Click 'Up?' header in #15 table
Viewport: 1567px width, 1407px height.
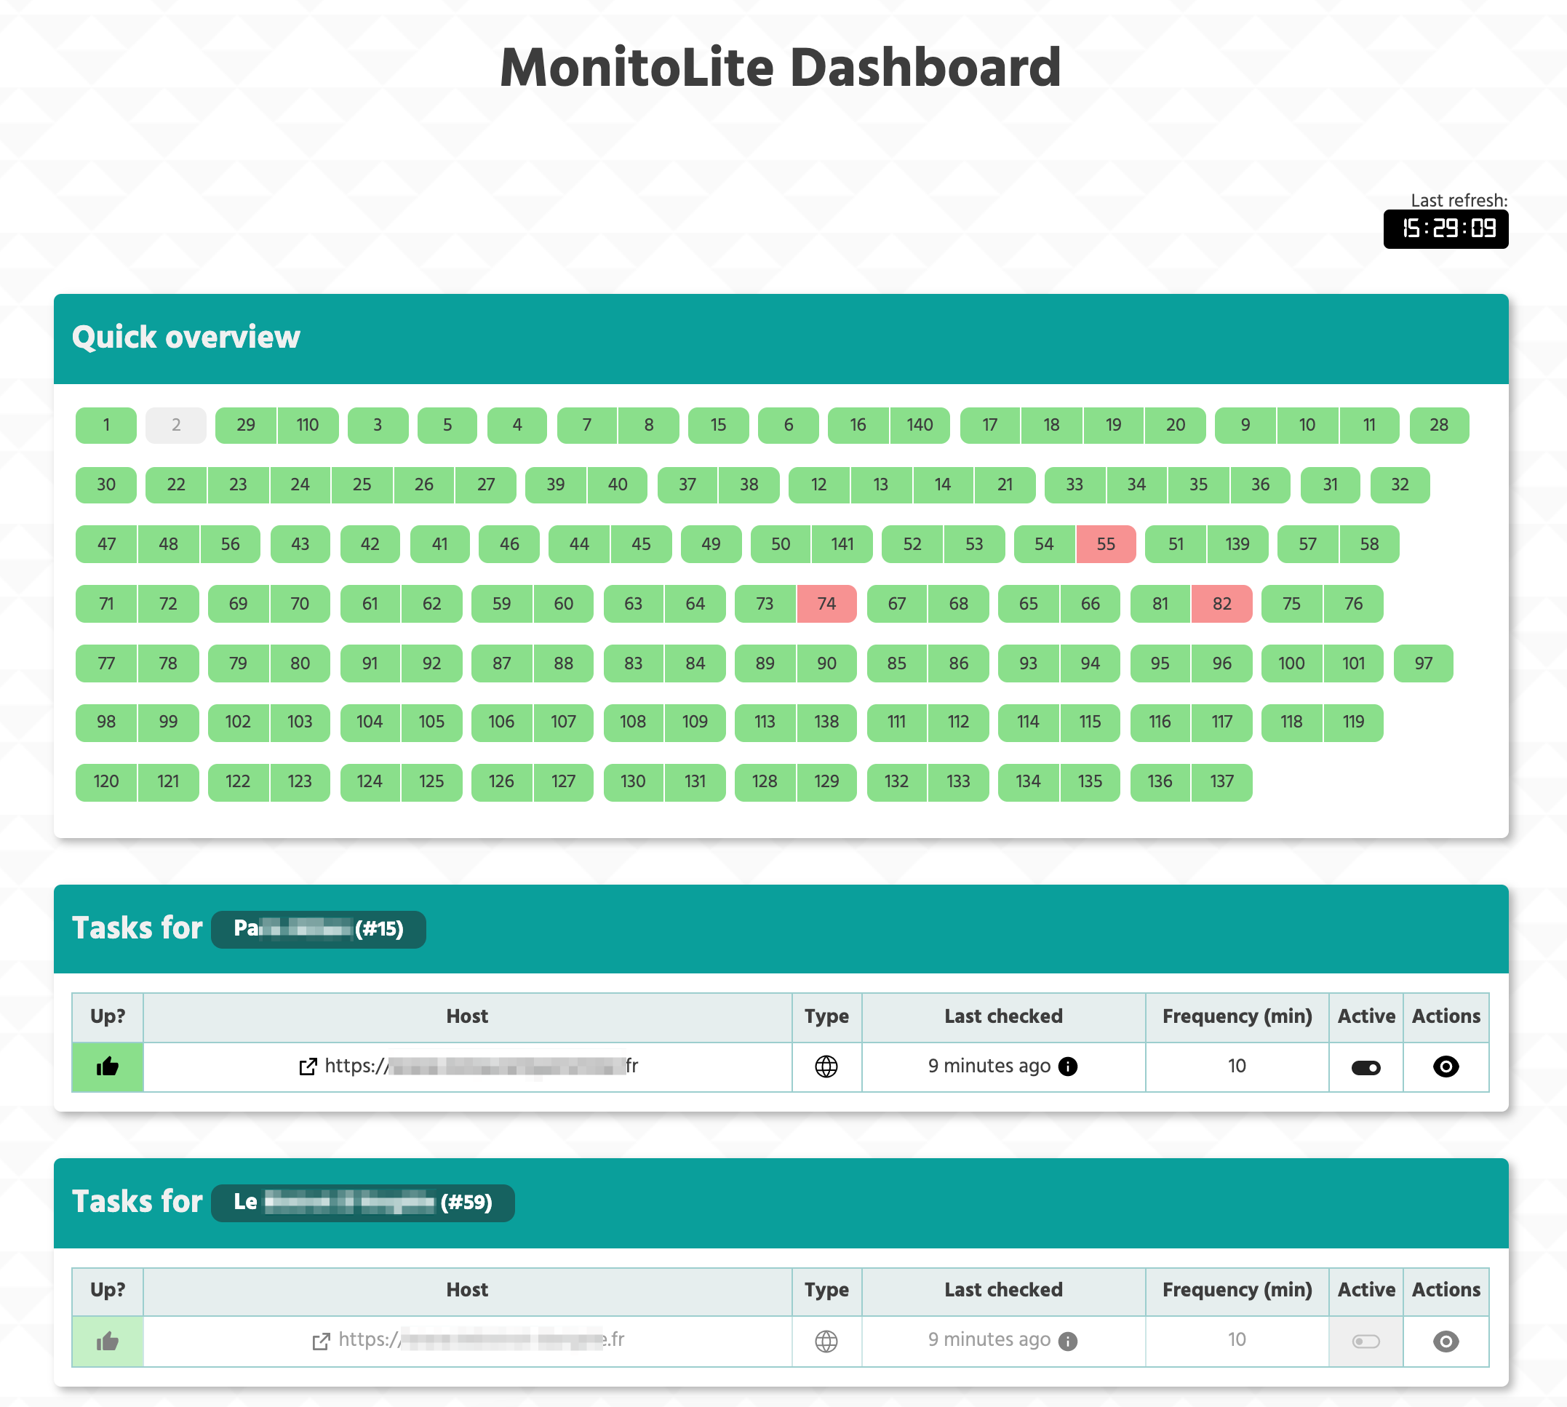click(x=108, y=1016)
